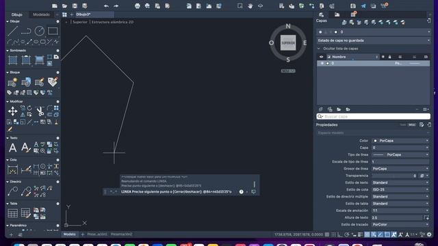Image resolution: width=438 pixels, height=246 pixels.
Task: Open the Estilo de cota ISO-25 dropdown
Action: (x=400, y=190)
